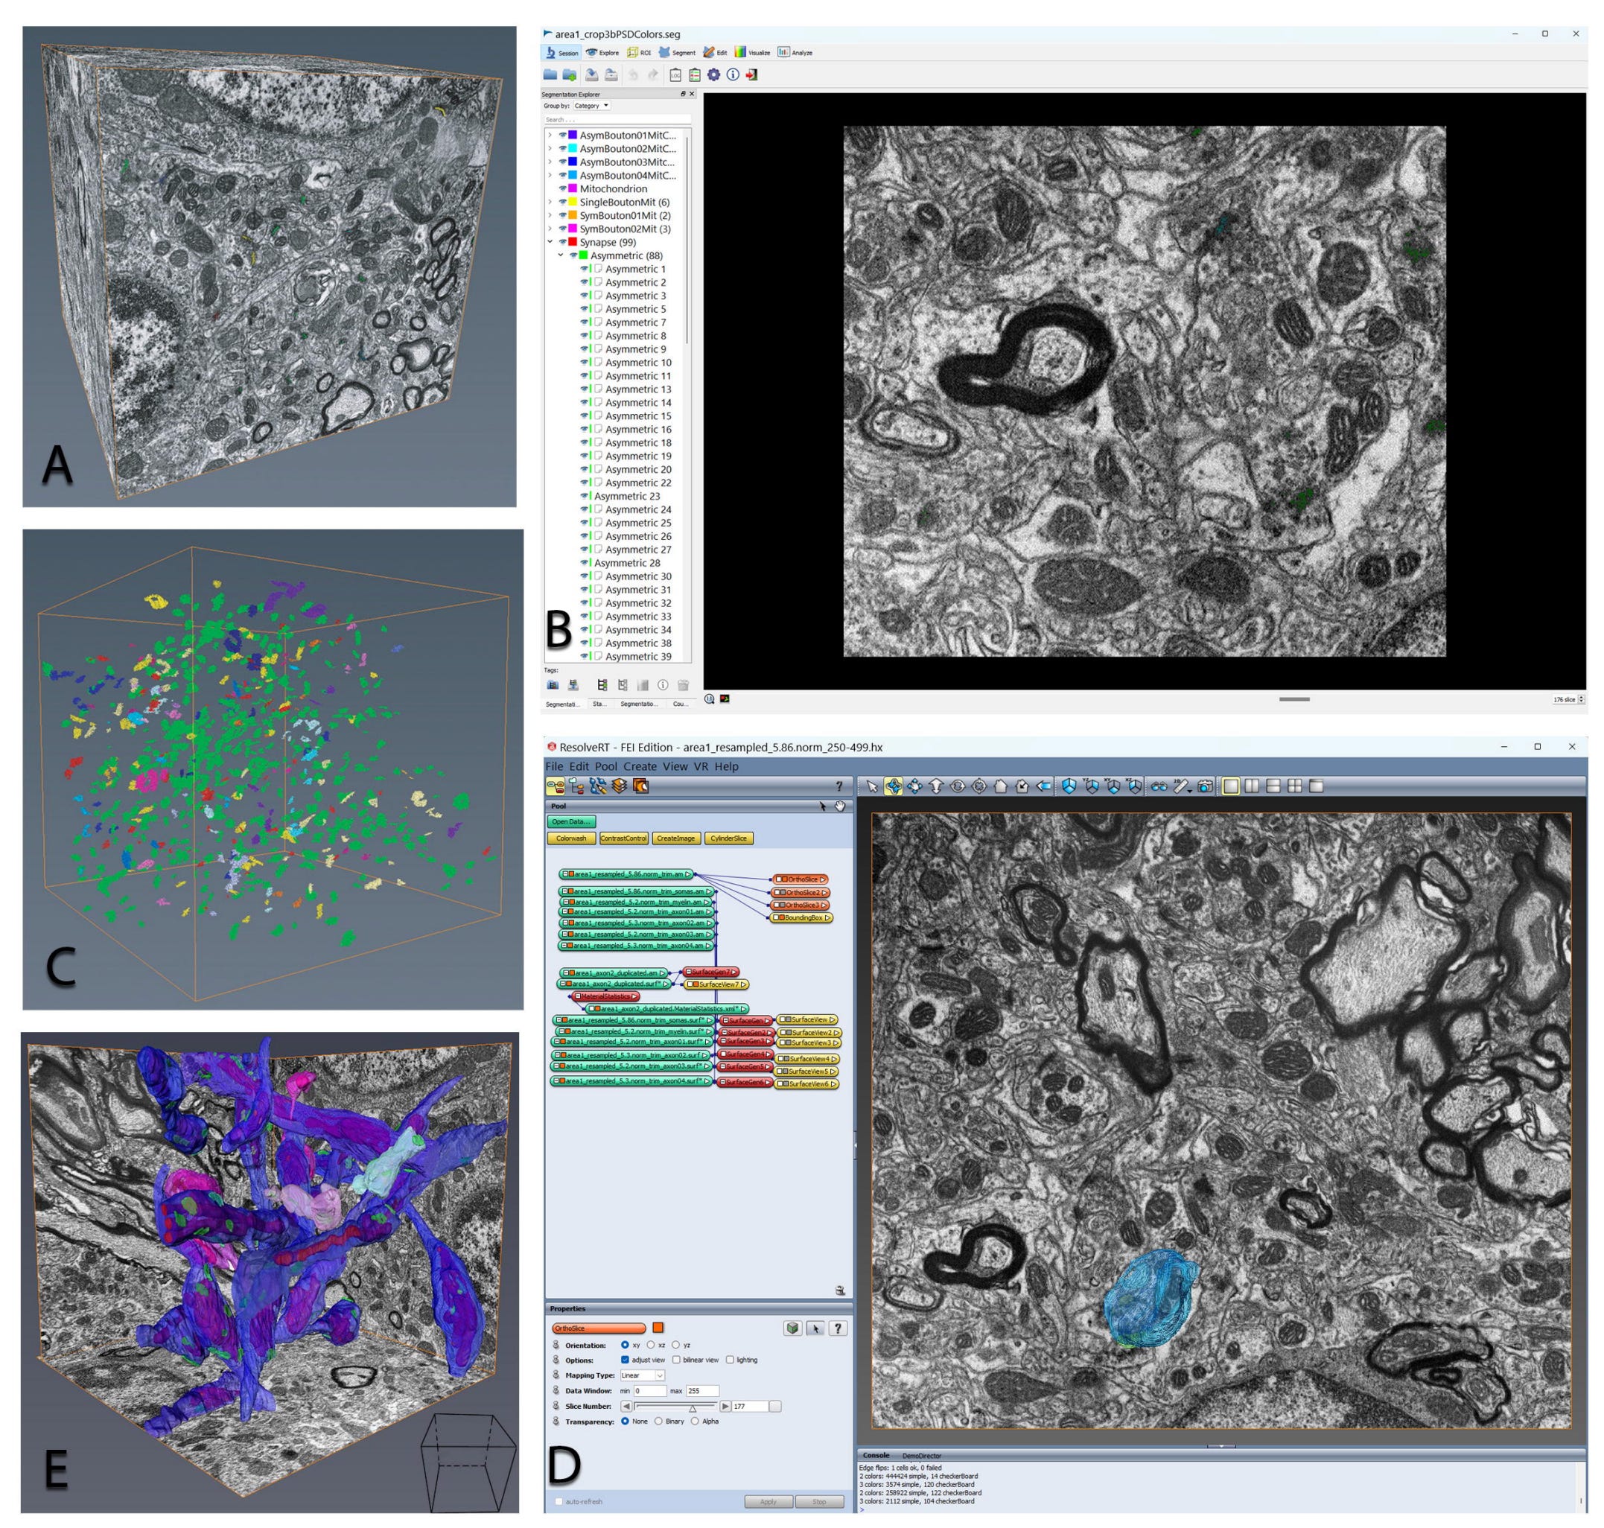Click the blue info circle icon
1604x1528 pixels.
pyautogui.click(x=732, y=75)
